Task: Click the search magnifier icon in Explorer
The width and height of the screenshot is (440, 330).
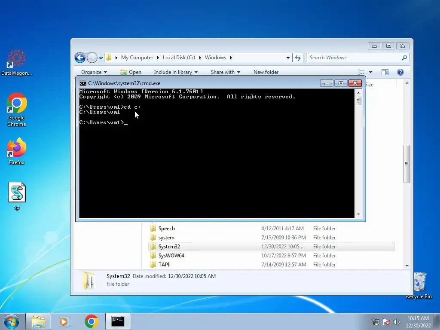Action: [x=404, y=58]
